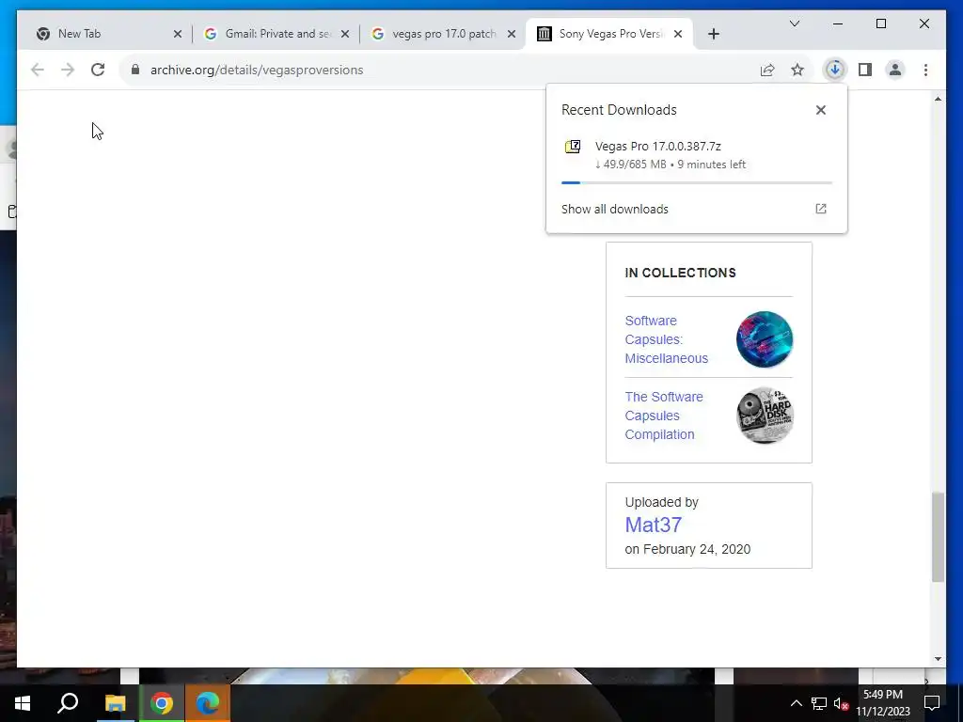Open the Windows notification center
This screenshot has width=963, height=722.
tap(932, 703)
